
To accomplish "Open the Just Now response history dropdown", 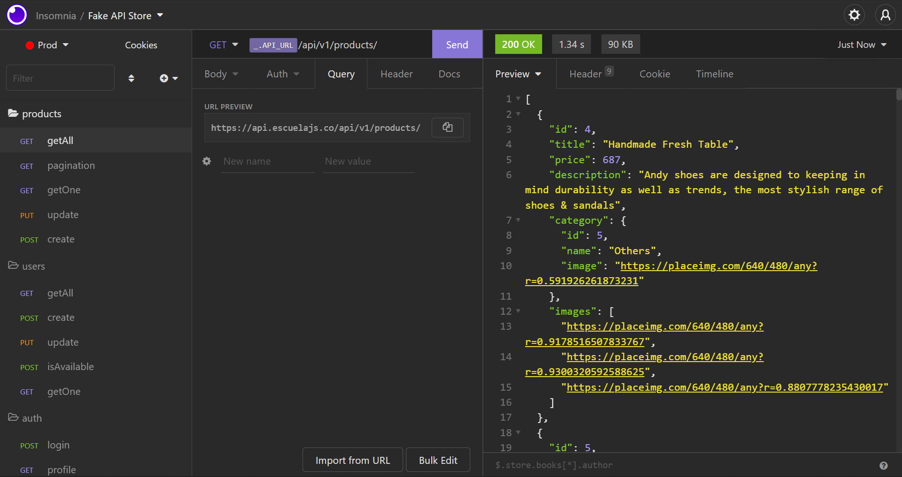I will pos(862,45).
